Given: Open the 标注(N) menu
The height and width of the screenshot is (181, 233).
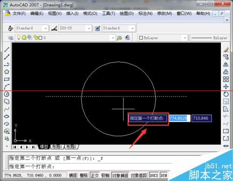Looking at the screenshot, I should [145, 14].
